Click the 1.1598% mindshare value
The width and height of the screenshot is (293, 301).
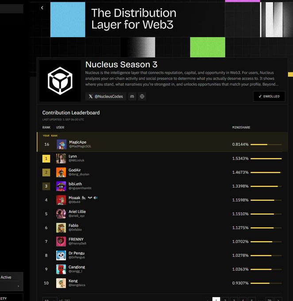click(240, 200)
